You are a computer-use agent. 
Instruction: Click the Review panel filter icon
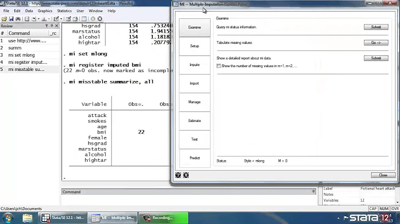(x=47, y=26)
